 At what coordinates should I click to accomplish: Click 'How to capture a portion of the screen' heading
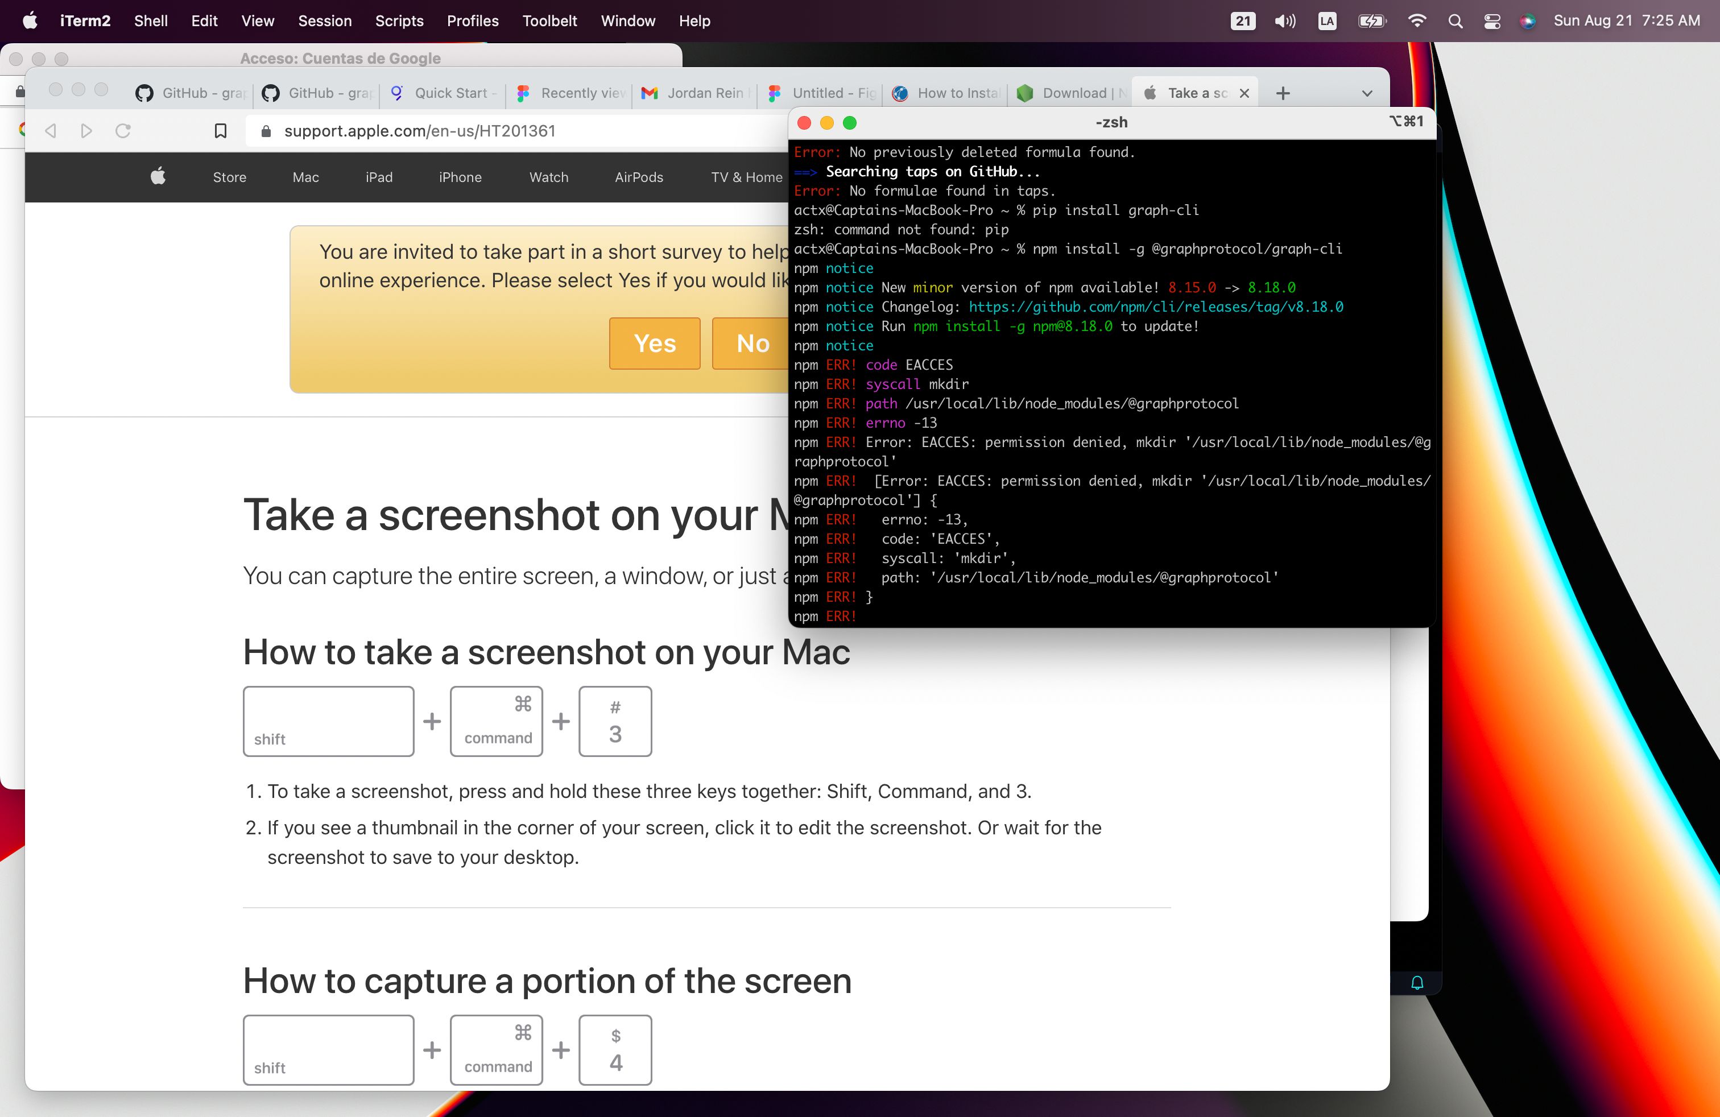pos(547,981)
